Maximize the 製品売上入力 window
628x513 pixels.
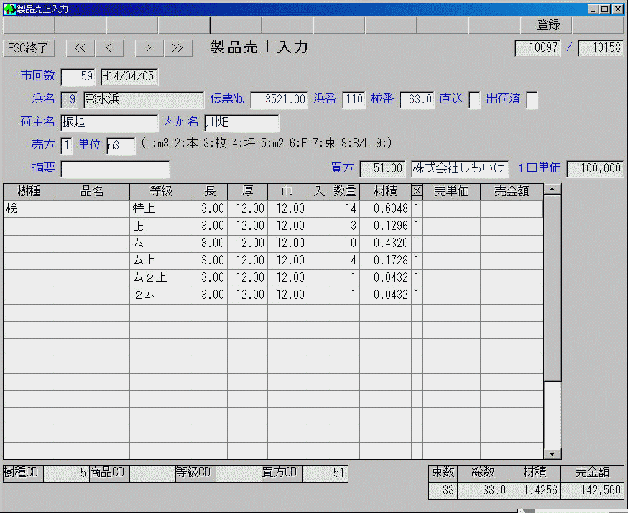point(605,9)
